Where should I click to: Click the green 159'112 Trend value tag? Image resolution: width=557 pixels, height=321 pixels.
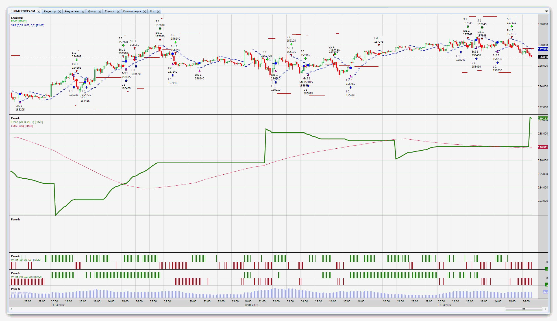543,119
